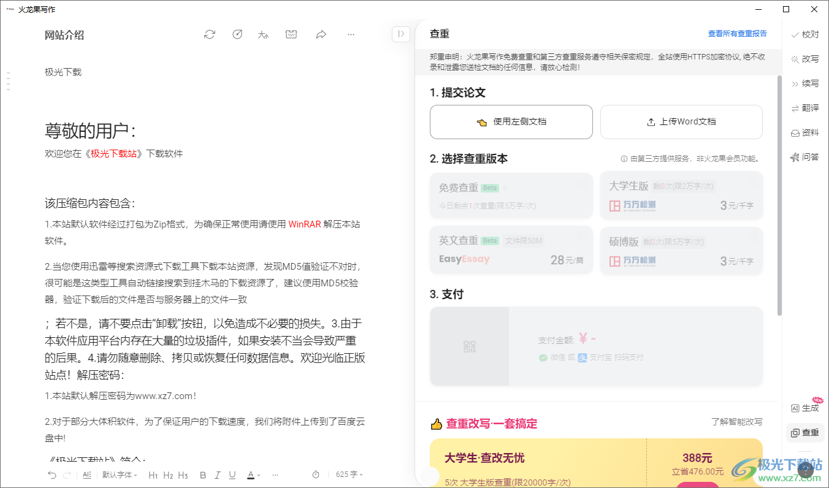Image resolution: width=829 pixels, height=488 pixels.
Task: Click the share arrow icon
Action: [321, 34]
